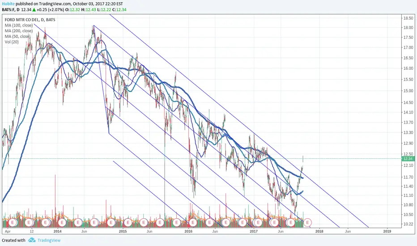Click the +0.25 (+2.07%) change text

tap(50, 9)
